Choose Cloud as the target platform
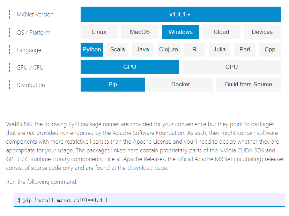 click(221, 32)
